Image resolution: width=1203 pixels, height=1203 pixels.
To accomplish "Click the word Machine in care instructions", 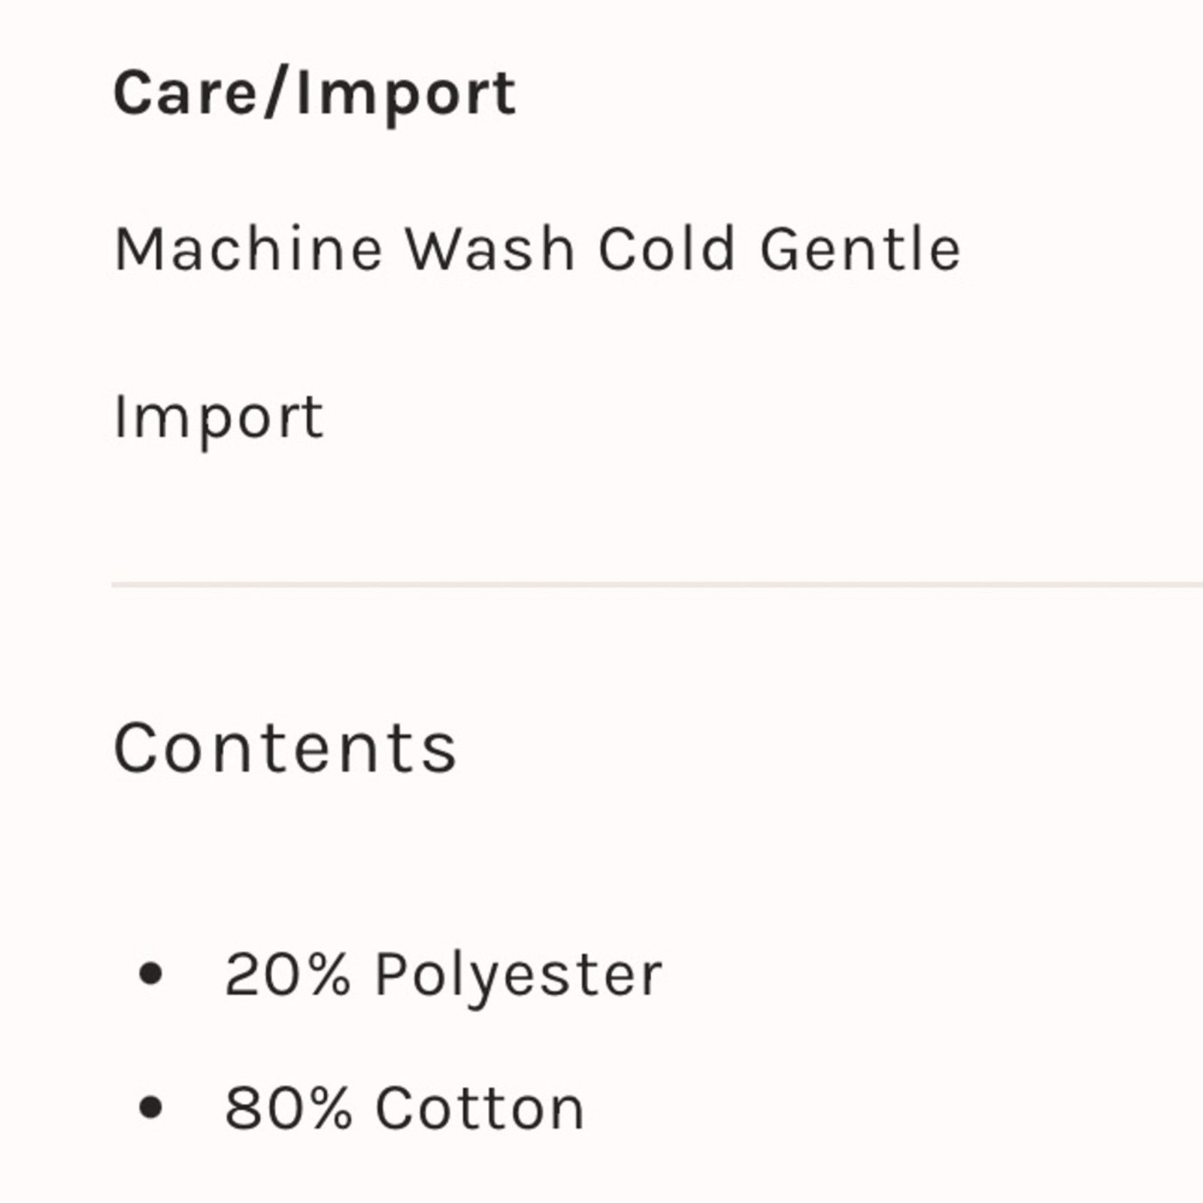I will (249, 249).
